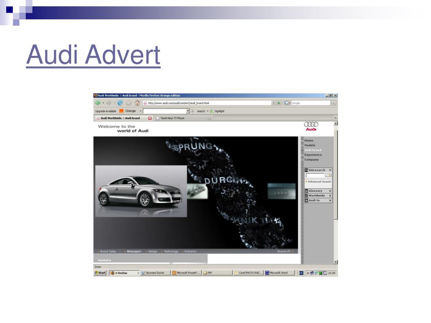Click the Audi tv icon in sidebar
The image size is (431, 323).
click(306, 201)
